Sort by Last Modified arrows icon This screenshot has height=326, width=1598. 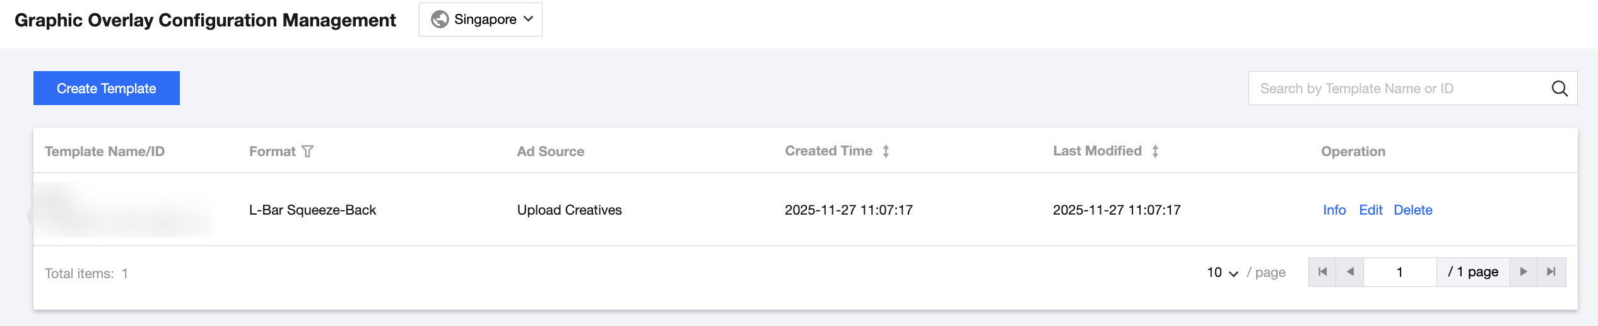coord(1154,152)
